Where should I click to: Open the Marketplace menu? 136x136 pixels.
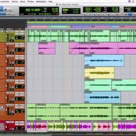tap(41, 1)
